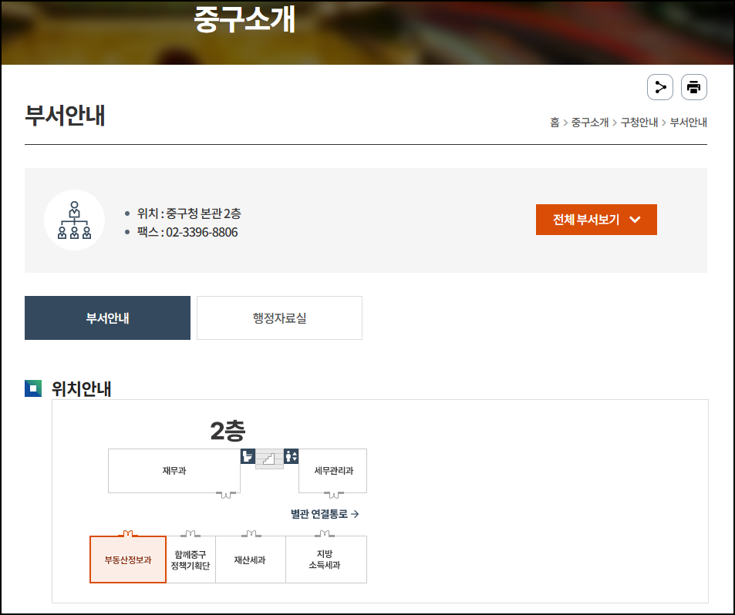The width and height of the screenshot is (735, 615).
Task: Click the 위치안내 section heading
Action: click(81, 388)
